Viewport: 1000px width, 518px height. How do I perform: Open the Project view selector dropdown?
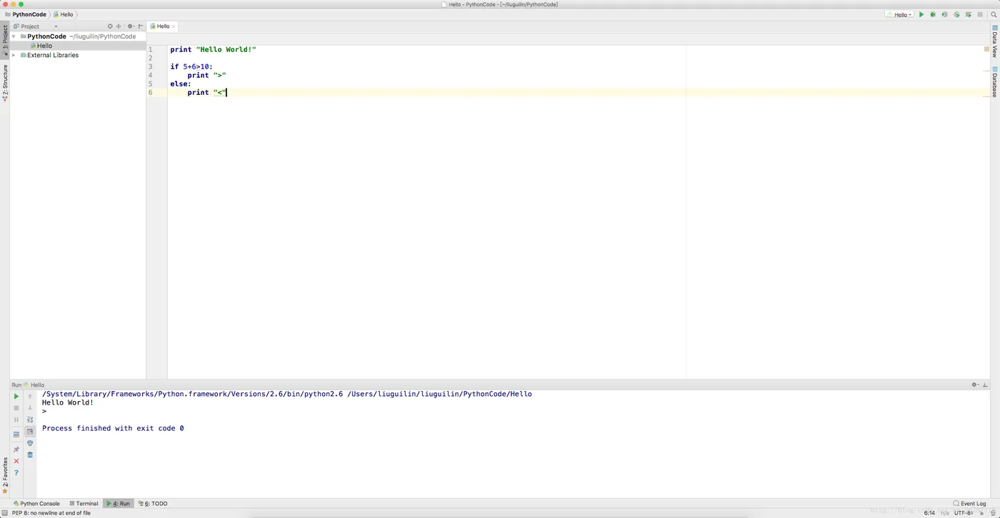click(36, 26)
